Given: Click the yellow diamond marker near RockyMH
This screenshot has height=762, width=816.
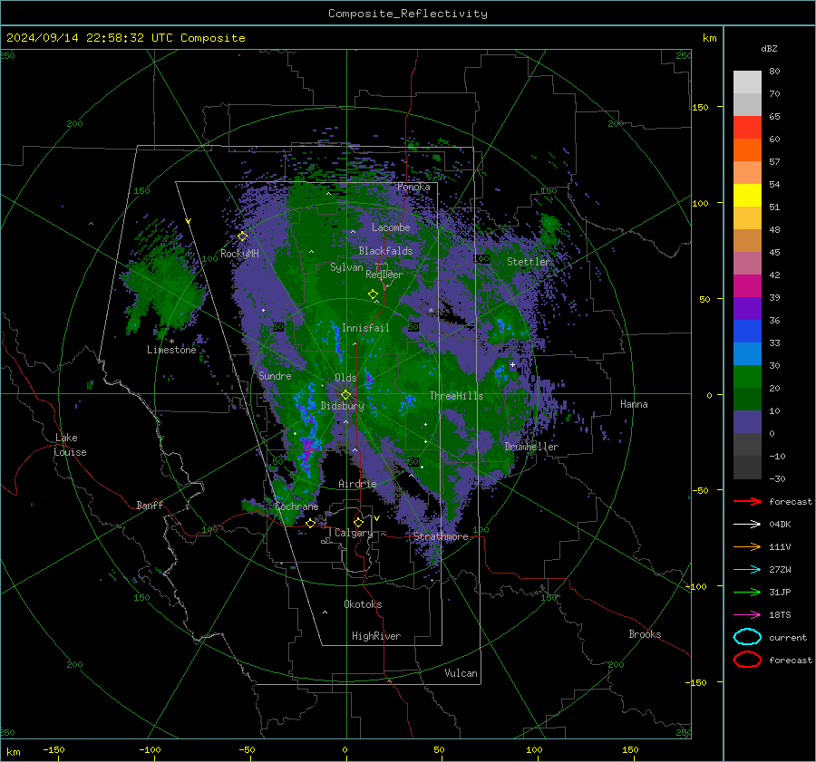Looking at the screenshot, I should point(242,236).
